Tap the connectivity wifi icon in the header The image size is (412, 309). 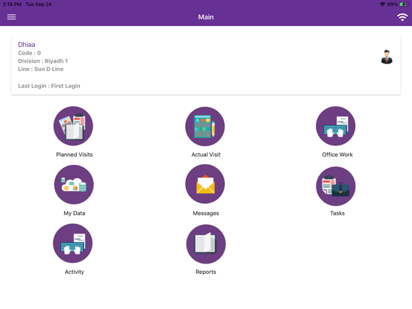tap(402, 17)
